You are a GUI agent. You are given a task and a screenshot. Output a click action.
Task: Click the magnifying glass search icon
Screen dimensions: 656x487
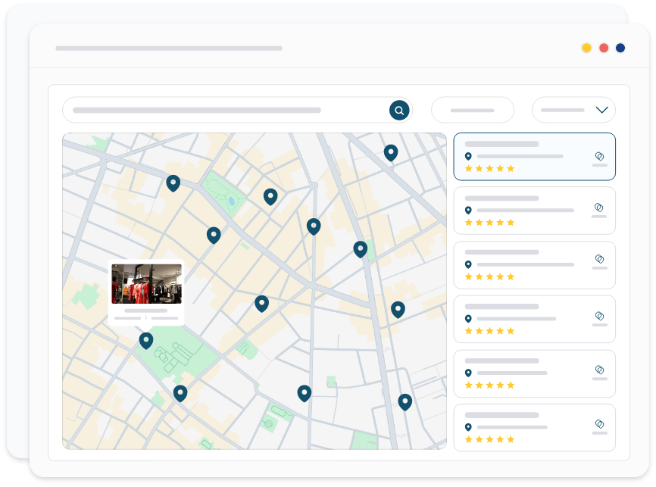coord(399,111)
